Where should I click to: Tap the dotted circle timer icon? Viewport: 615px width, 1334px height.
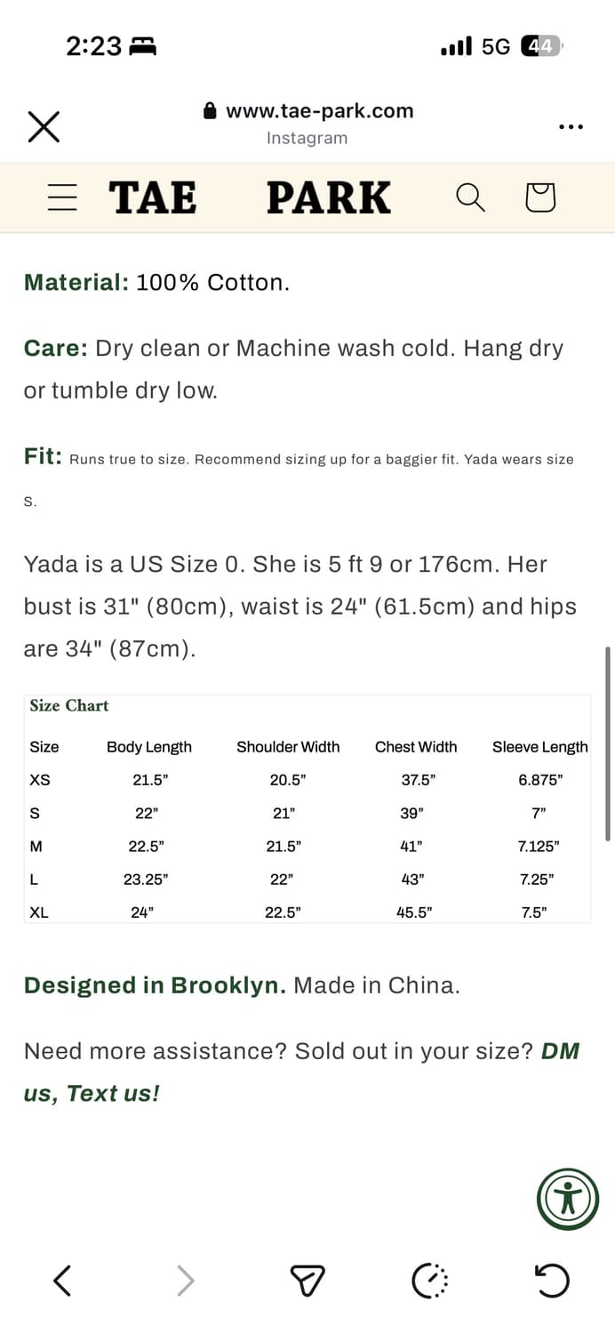coord(430,1281)
